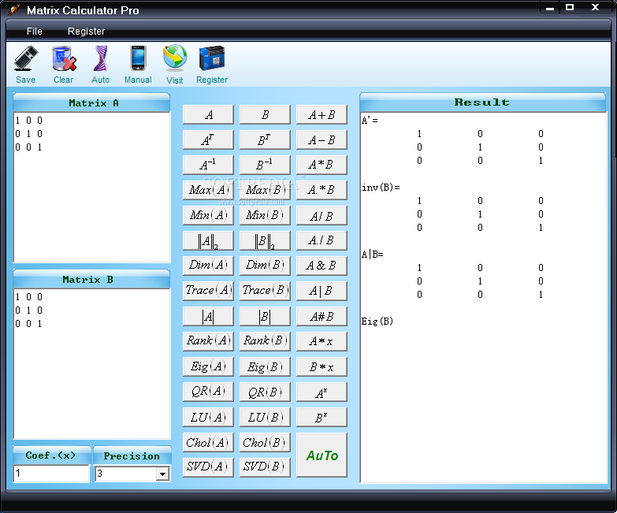This screenshot has width=617, height=513.
Task: Run LU(B) decomposition
Action: (x=265, y=417)
